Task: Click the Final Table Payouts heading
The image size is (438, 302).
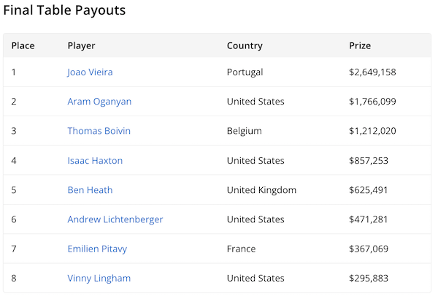Action: click(64, 11)
